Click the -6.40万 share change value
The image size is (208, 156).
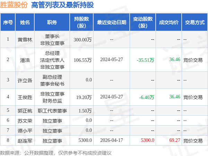pos(147,97)
